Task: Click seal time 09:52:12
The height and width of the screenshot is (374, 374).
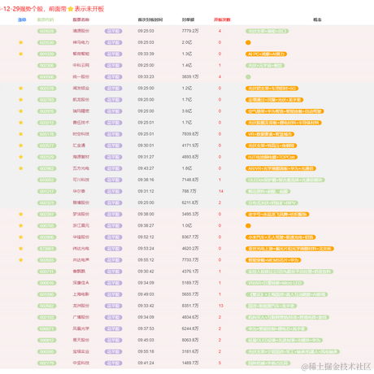Action: coord(146,237)
